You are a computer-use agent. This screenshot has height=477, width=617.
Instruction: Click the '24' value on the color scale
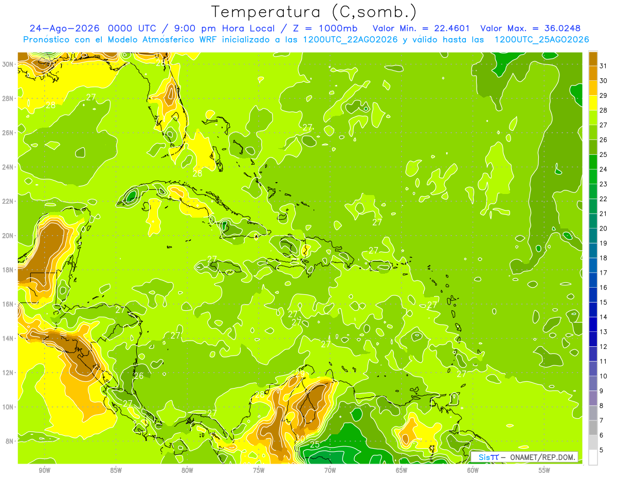(x=604, y=169)
